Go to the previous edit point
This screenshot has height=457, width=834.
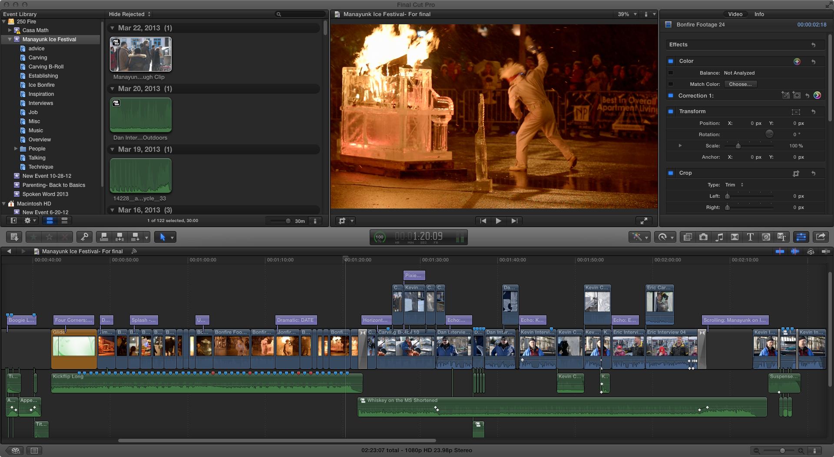(483, 221)
